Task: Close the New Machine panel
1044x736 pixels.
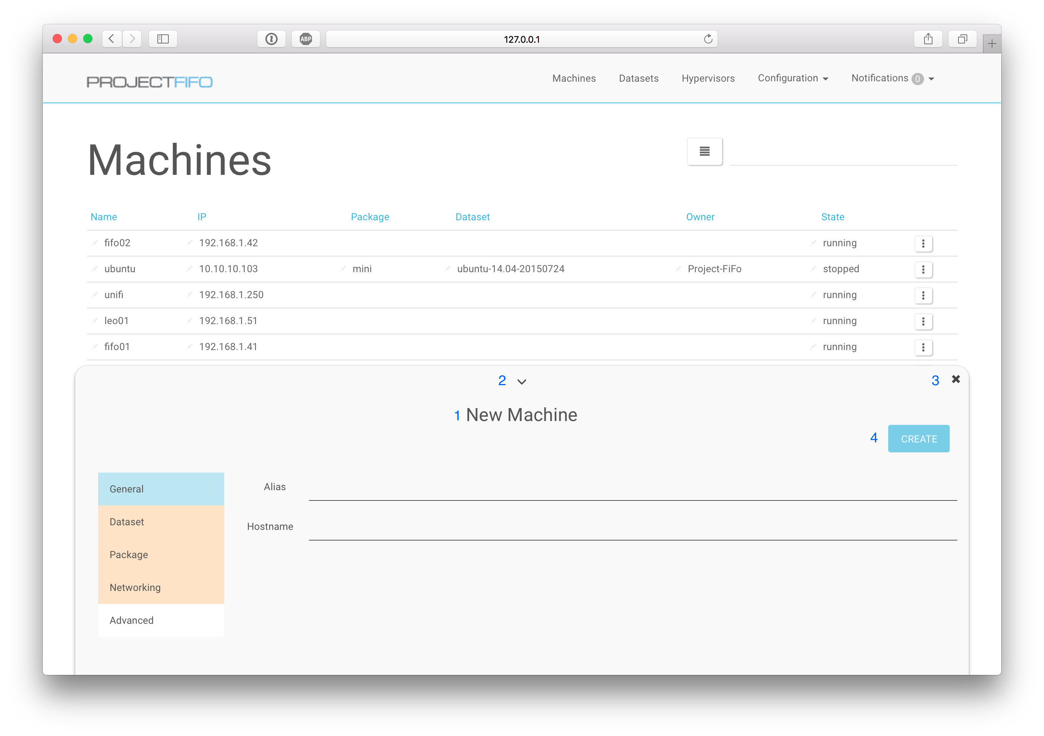Action: click(x=955, y=379)
